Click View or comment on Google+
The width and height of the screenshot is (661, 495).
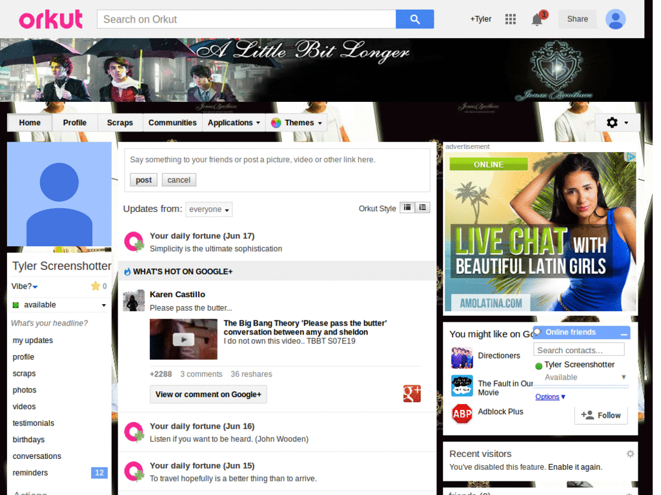(208, 394)
